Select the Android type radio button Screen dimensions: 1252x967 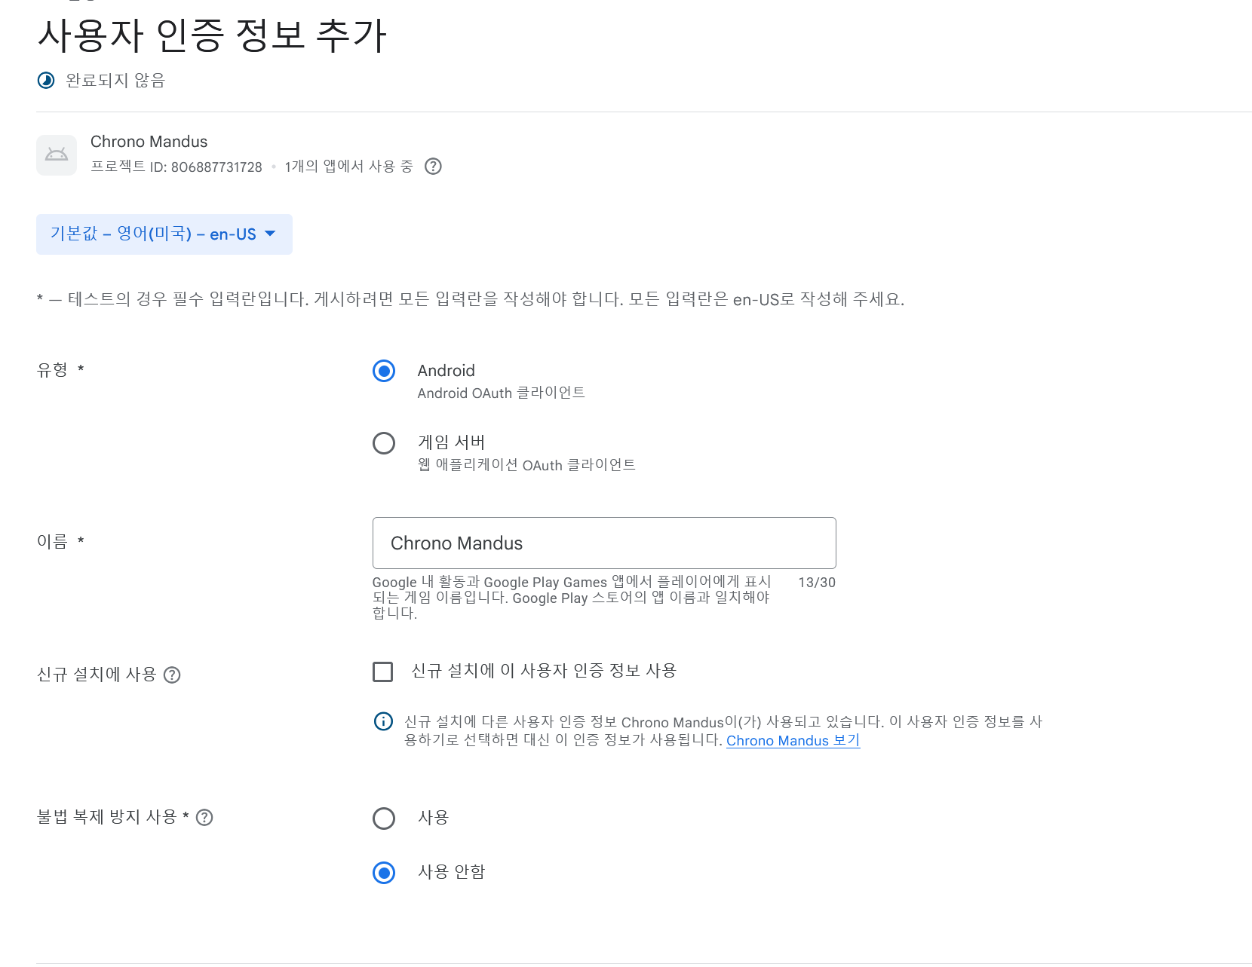(384, 371)
